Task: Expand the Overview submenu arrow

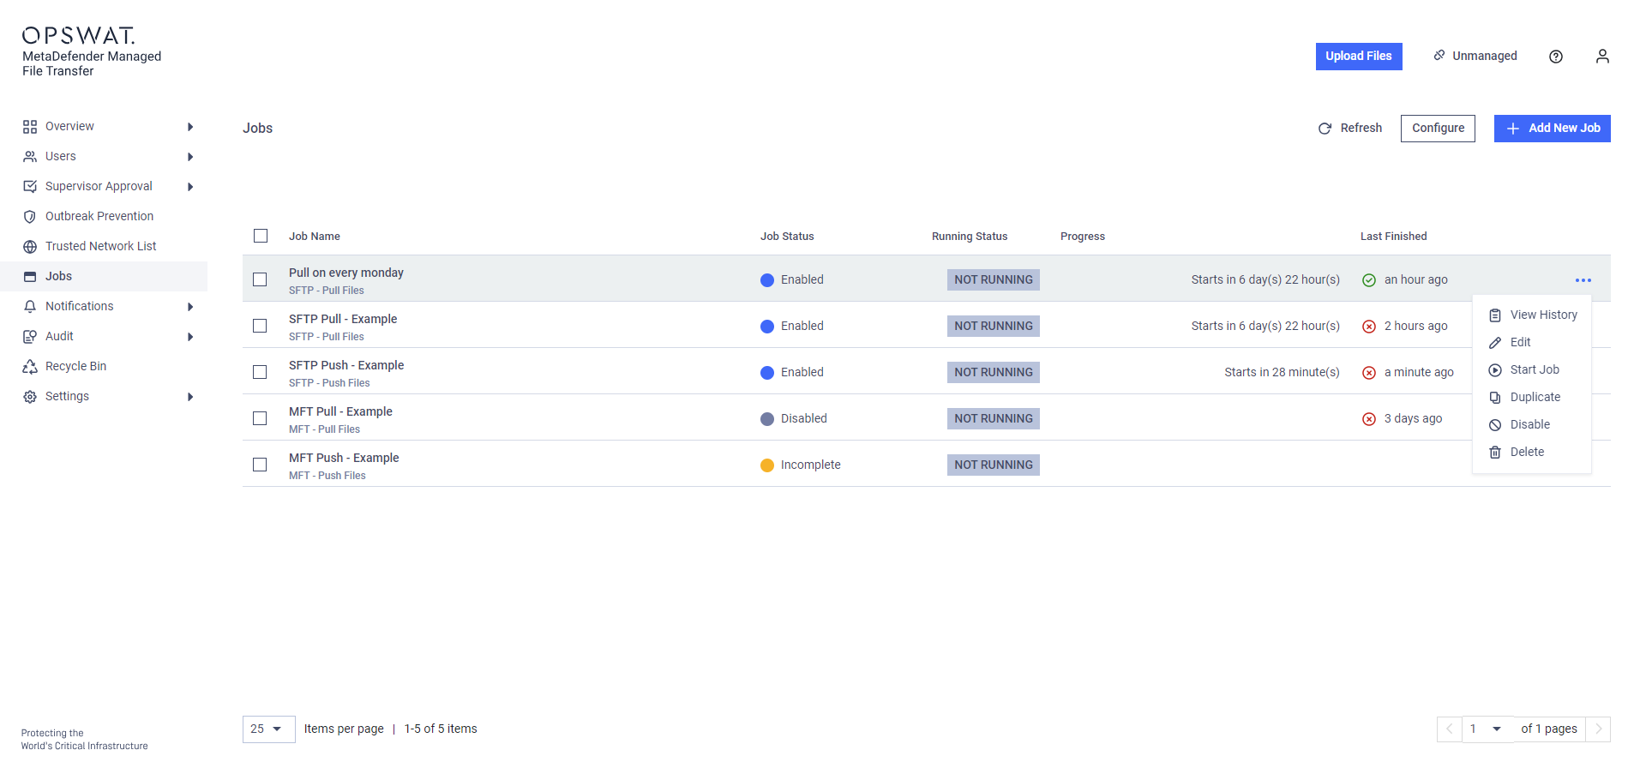Action: (x=190, y=127)
